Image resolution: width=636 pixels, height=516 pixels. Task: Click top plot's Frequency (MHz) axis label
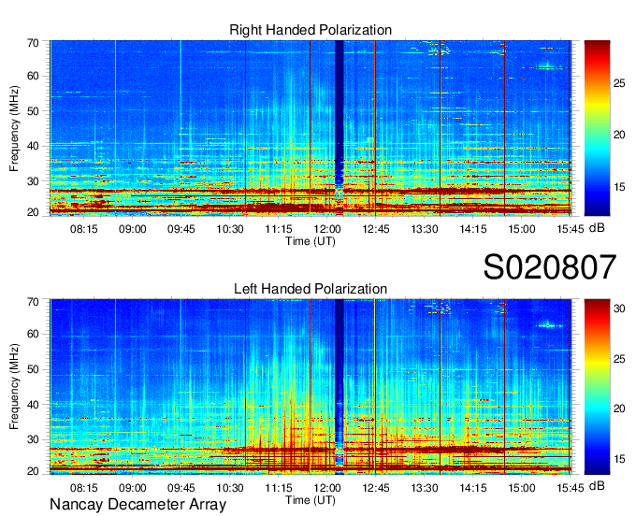pos(14,128)
